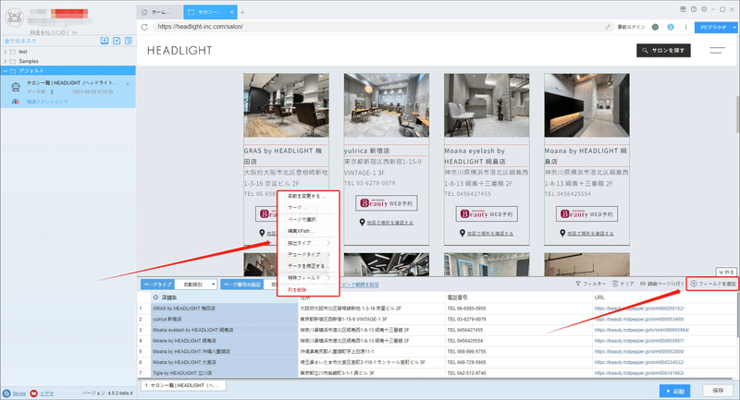Click the settings gear in title bar
The height and width of the screenshot is (400, 740).
click(704, 9)
